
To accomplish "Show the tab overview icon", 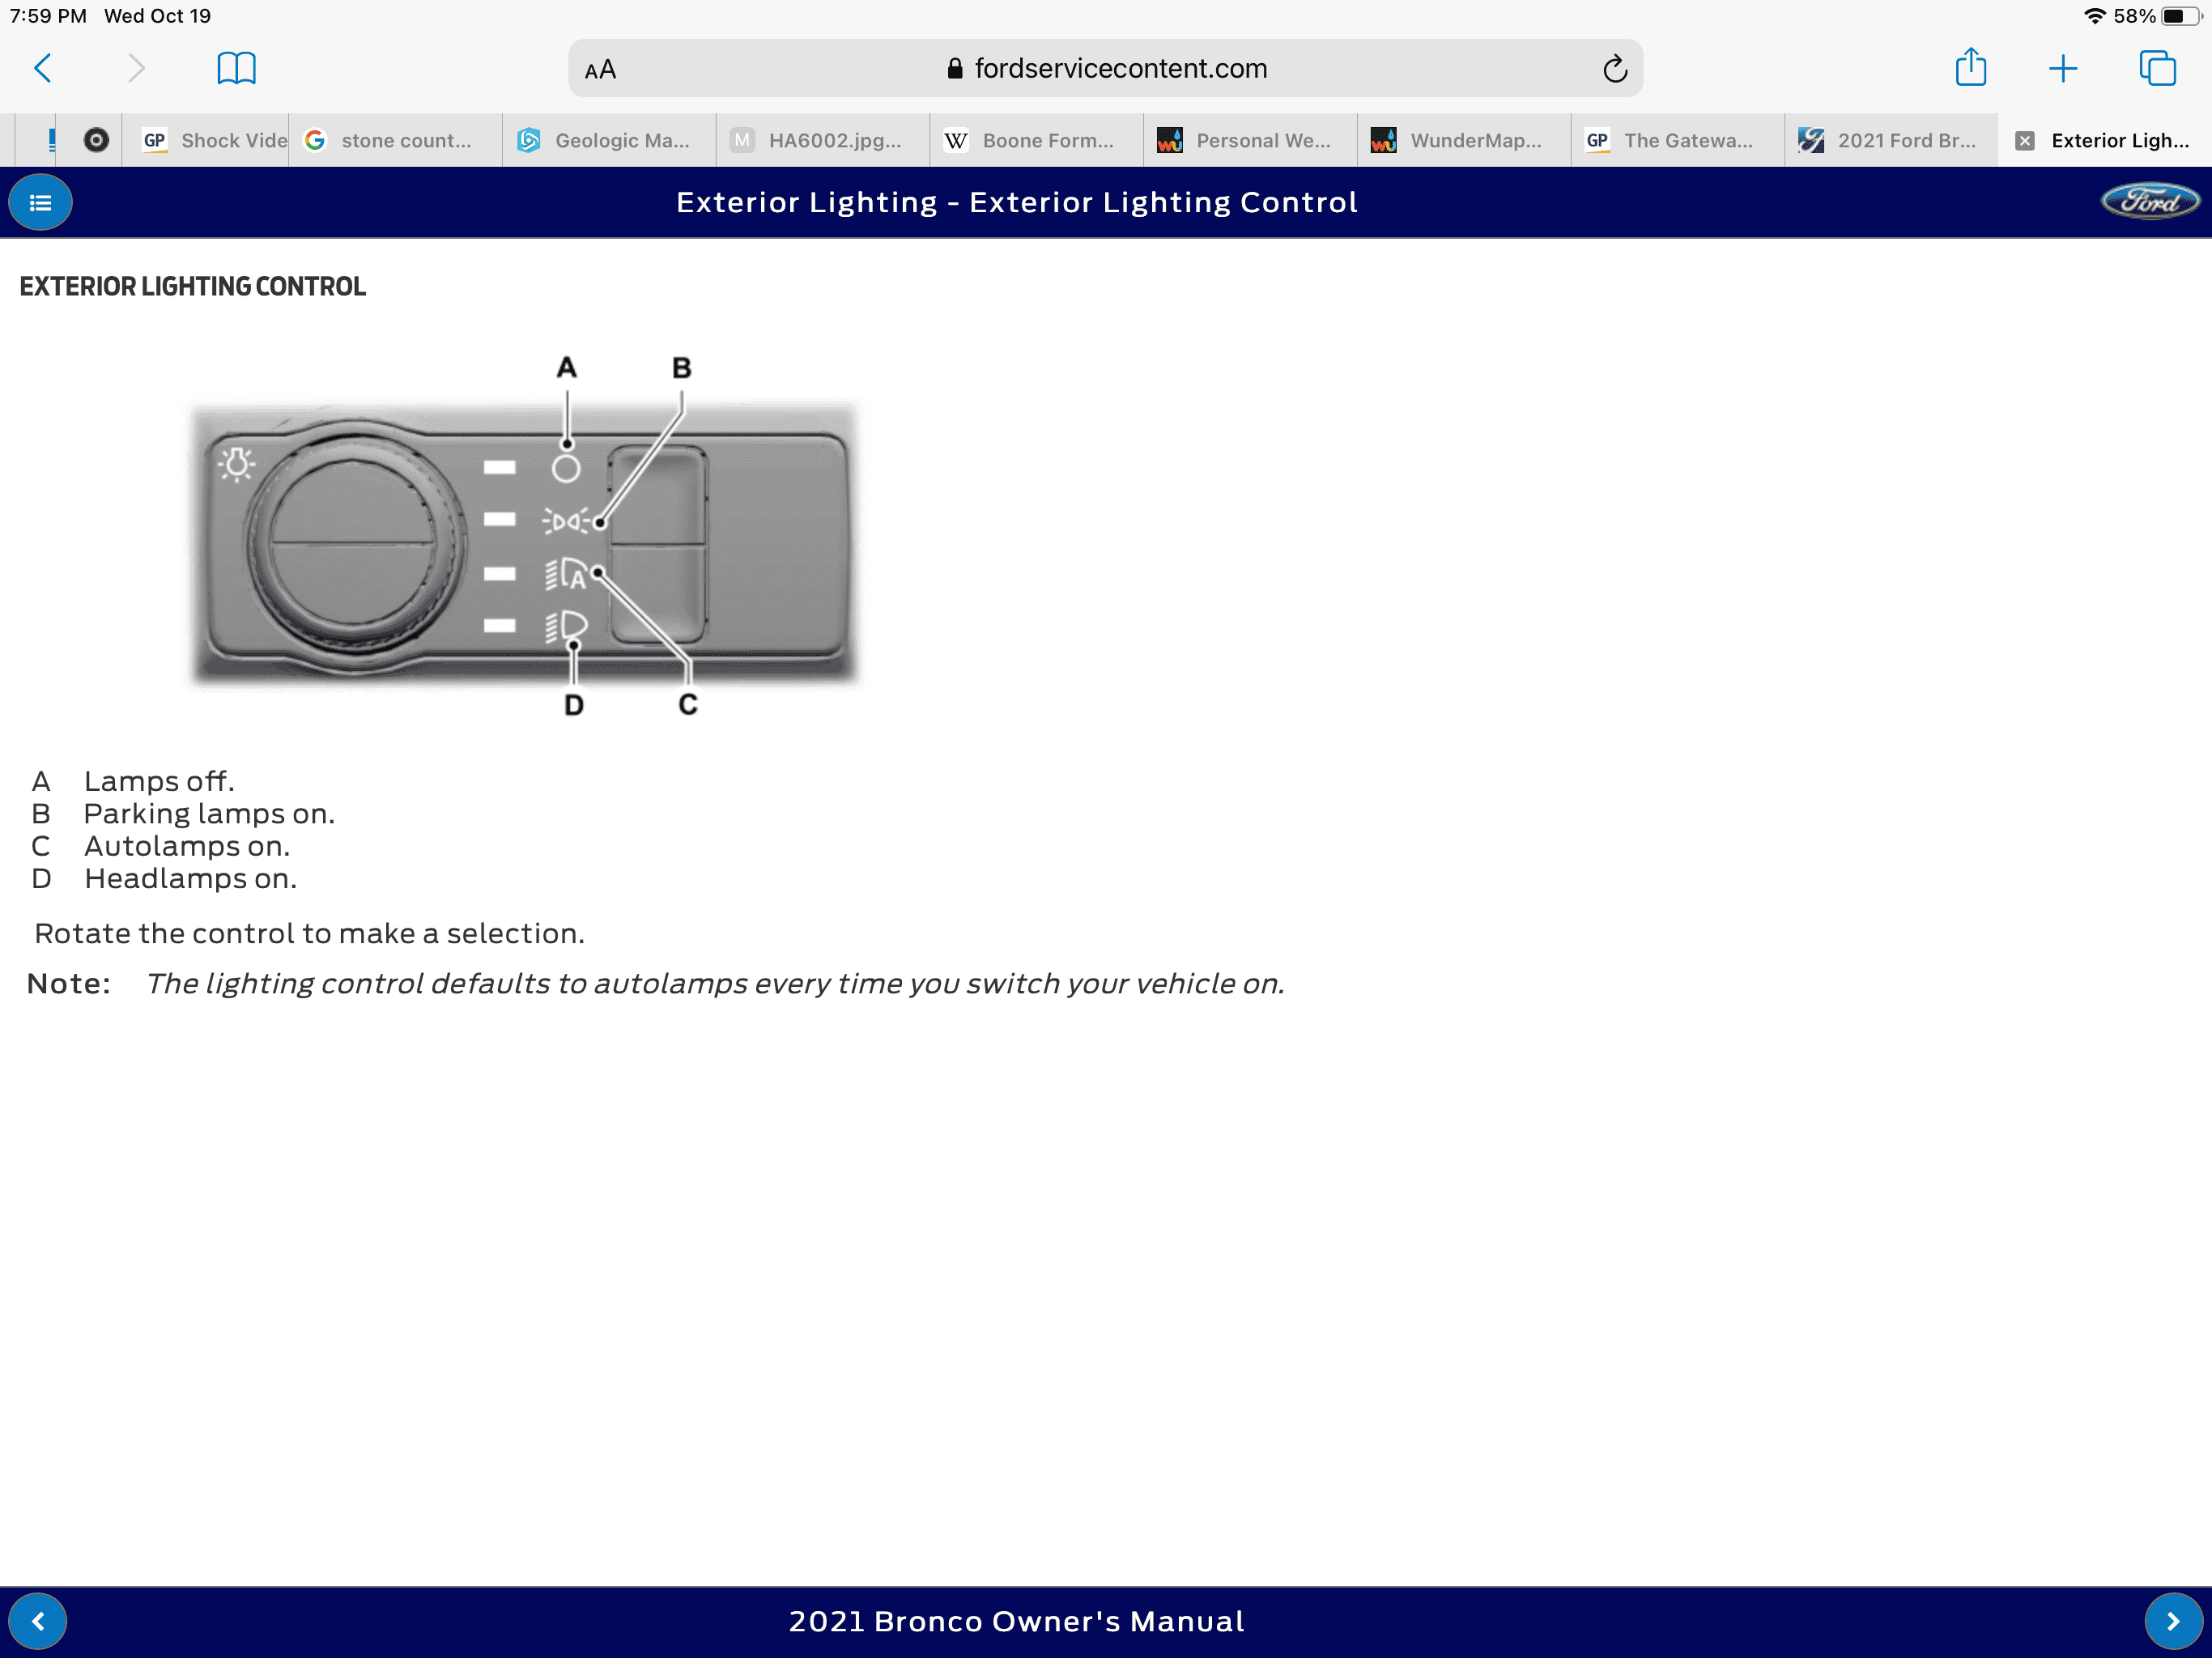I will [x=2157, y=68].
